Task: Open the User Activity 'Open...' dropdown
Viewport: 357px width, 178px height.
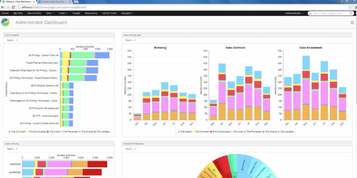Action: click(x=12, y=149)
